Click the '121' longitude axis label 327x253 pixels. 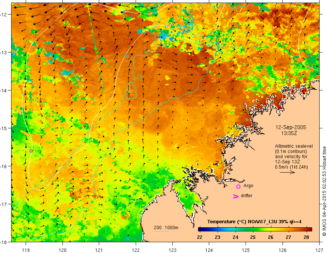click(x=99, y=250)
